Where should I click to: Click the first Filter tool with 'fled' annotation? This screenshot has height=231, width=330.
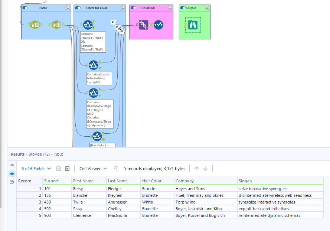click(x=88, y=25)
